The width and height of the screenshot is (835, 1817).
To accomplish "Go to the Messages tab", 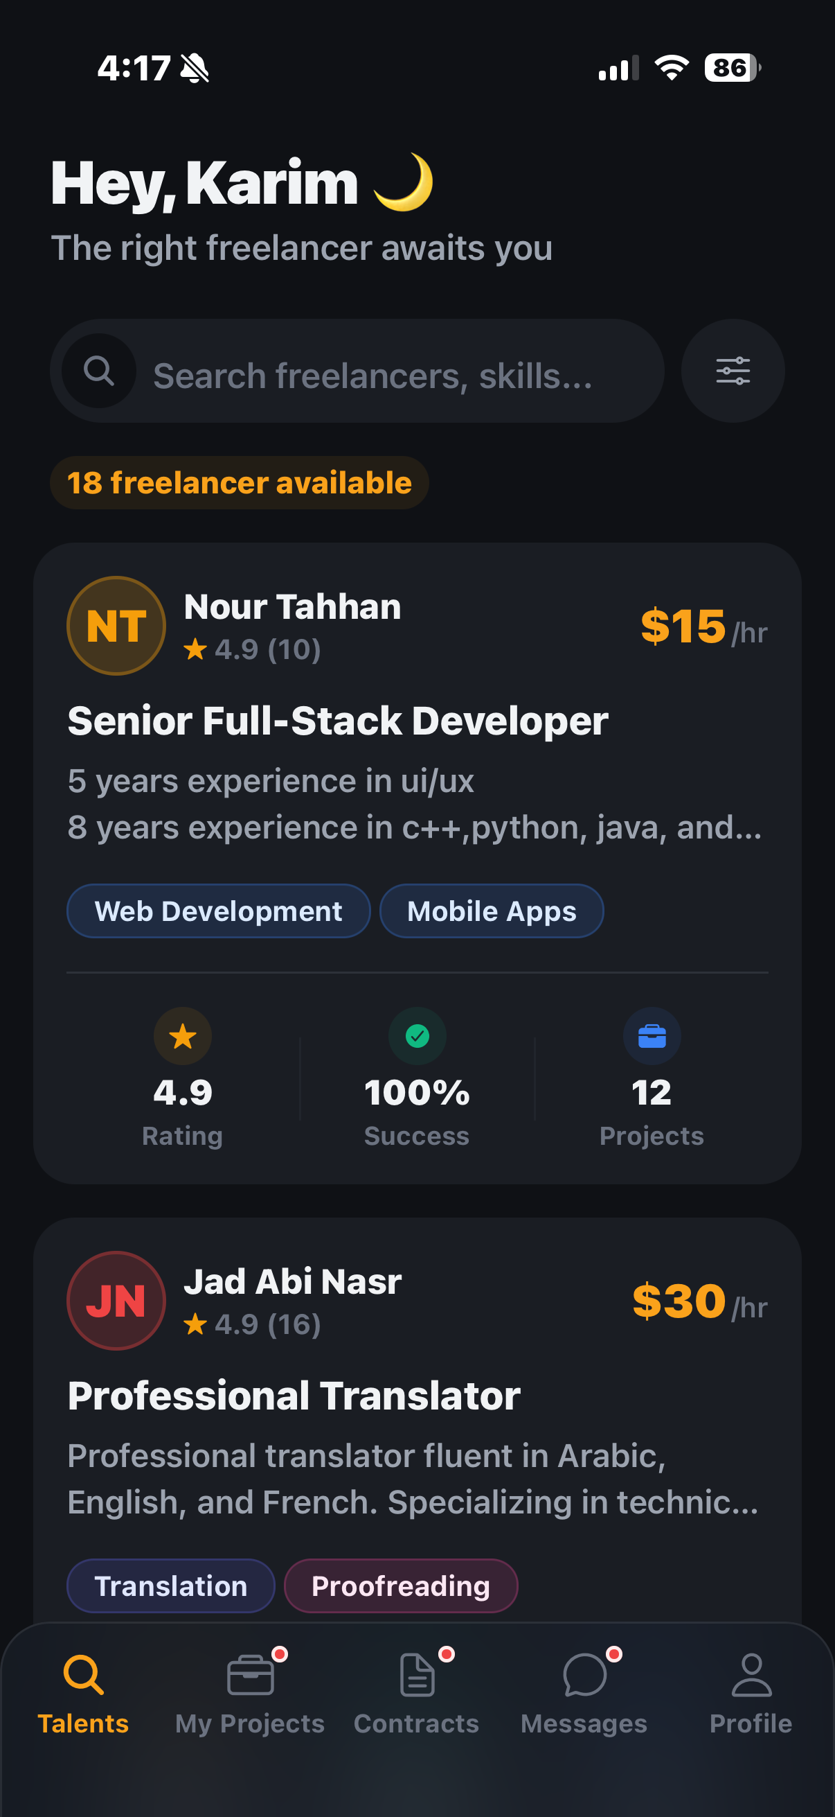I will point(584,1693).
